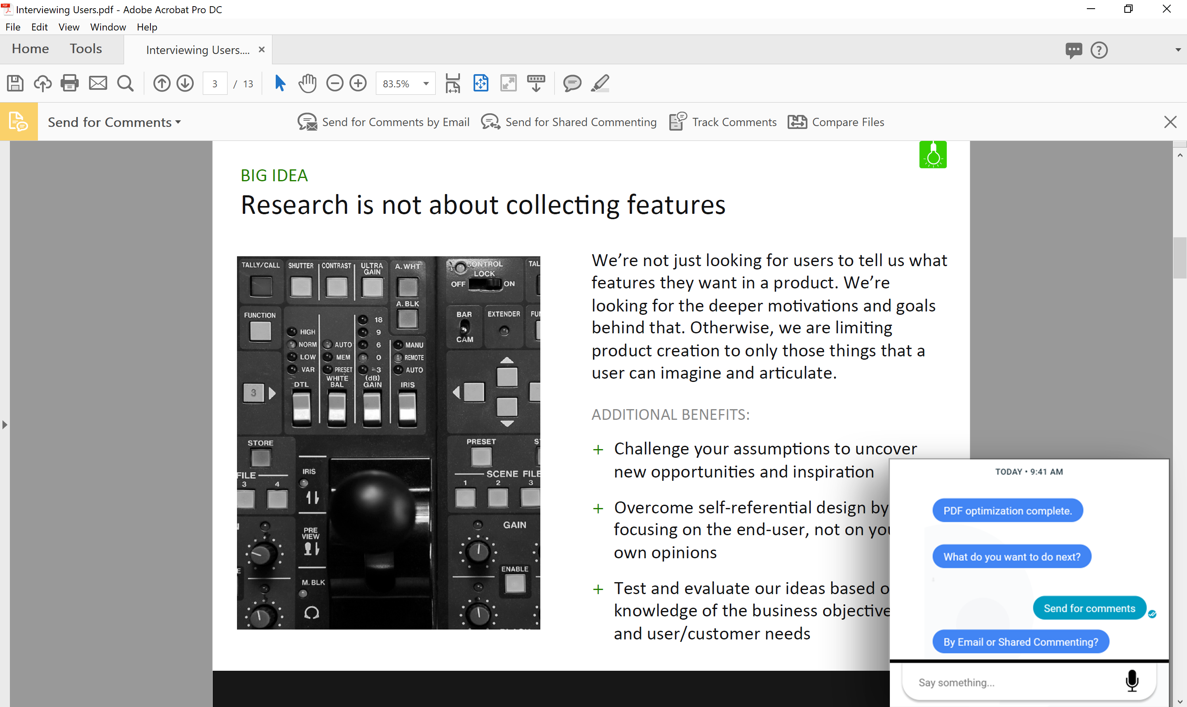
Task: Send the file by email with the envelope icon
Action: (98, 83)
